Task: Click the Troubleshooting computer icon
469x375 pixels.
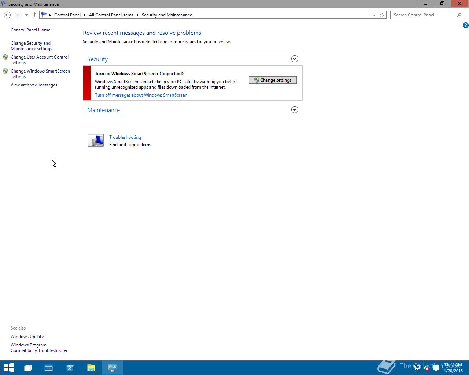Action: (x=96, y=140)
